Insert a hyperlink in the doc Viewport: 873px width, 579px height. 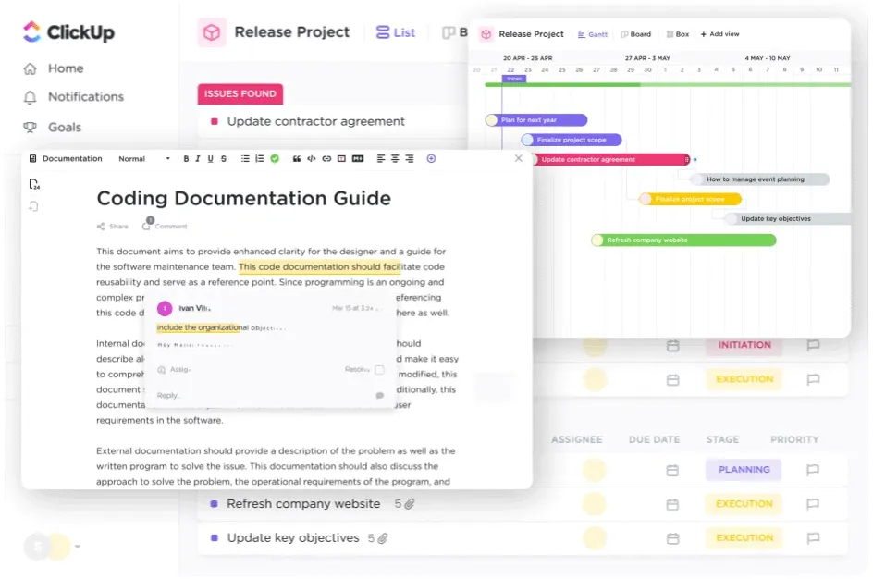pos(326,159)
